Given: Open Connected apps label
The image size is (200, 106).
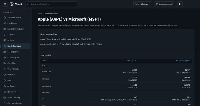Looking at the screenshot, I should (x=14, y=103).
